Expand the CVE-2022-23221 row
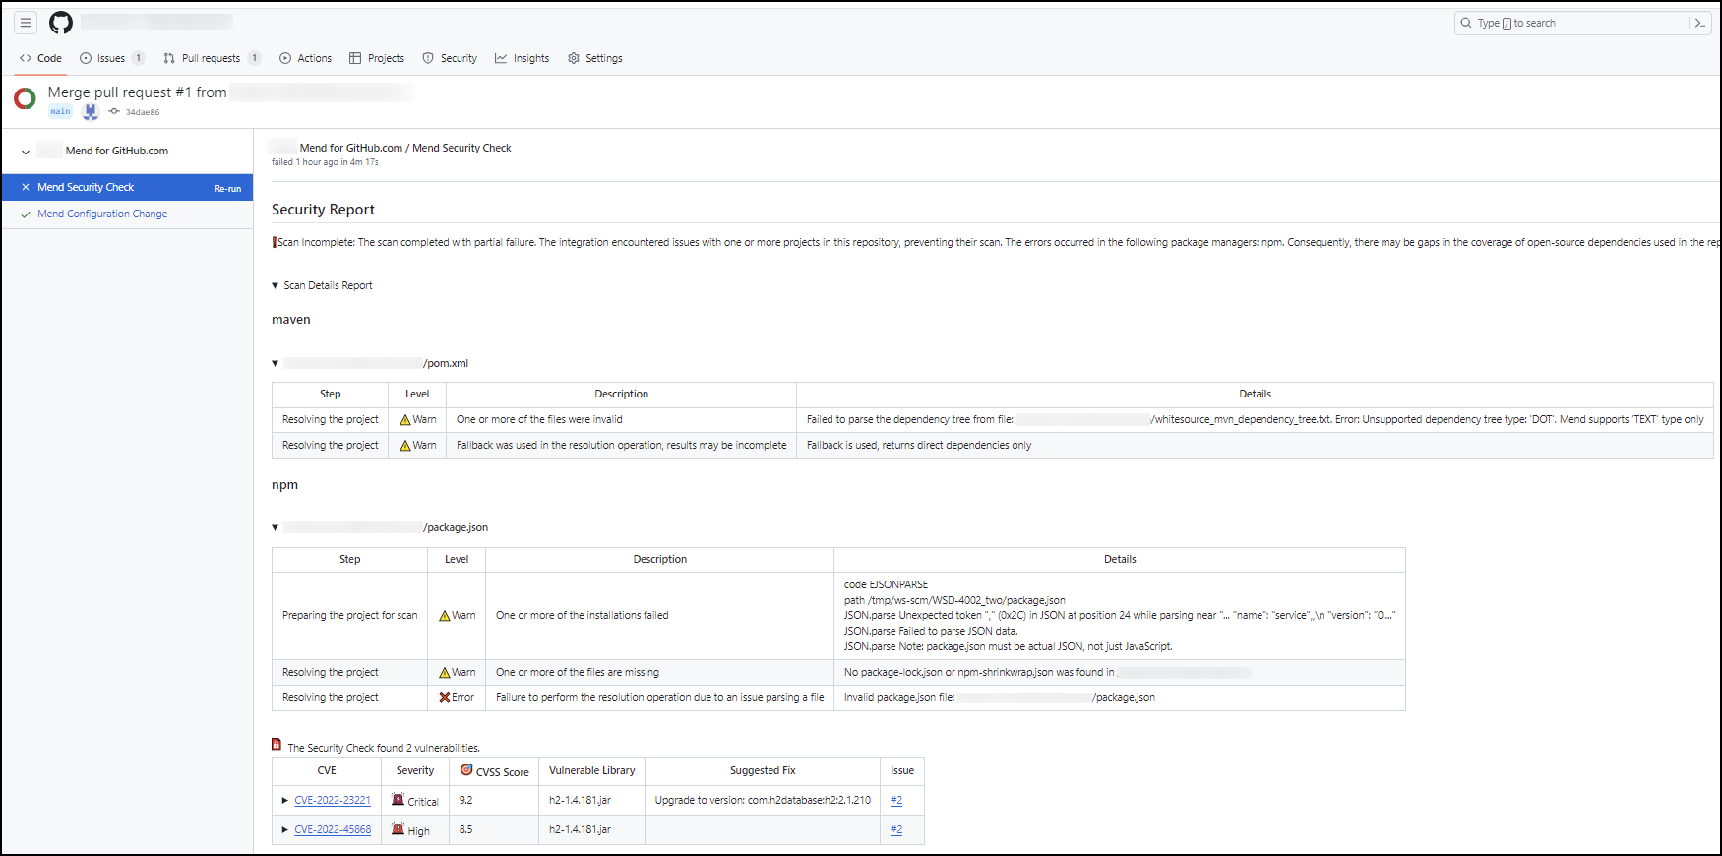1722x856 pixels. pyautogui.click(x=285, y=801)
